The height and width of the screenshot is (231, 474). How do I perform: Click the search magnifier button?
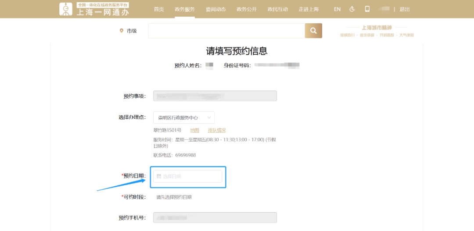click(x=313, y=31)
